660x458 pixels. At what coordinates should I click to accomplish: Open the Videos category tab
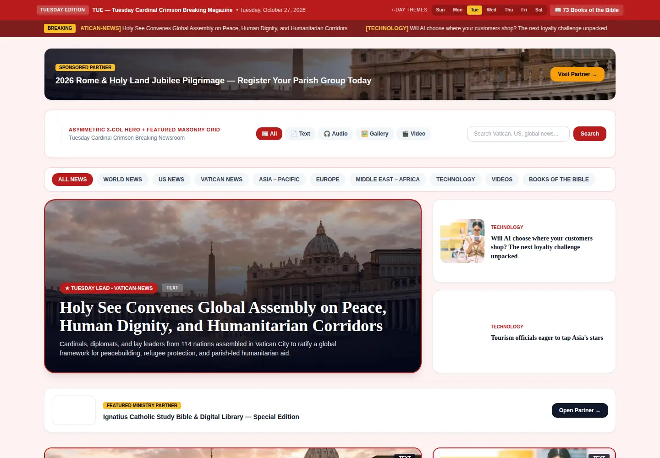tap(502, 180)
